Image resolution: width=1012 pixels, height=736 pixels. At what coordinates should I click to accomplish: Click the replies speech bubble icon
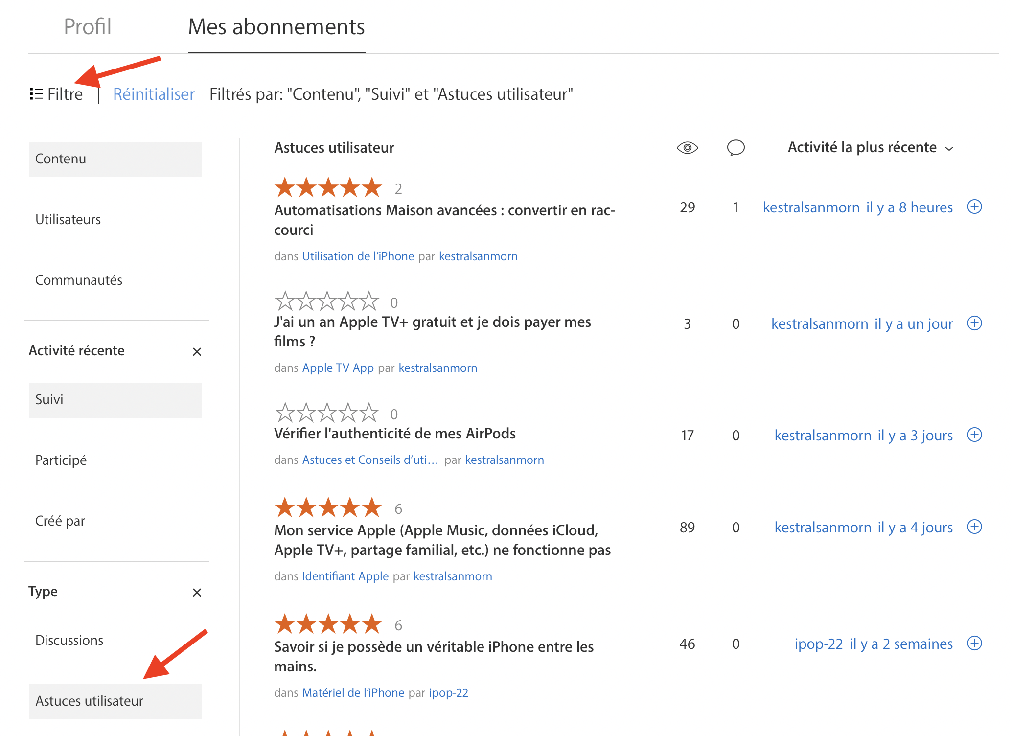click(x=736, y=148)
